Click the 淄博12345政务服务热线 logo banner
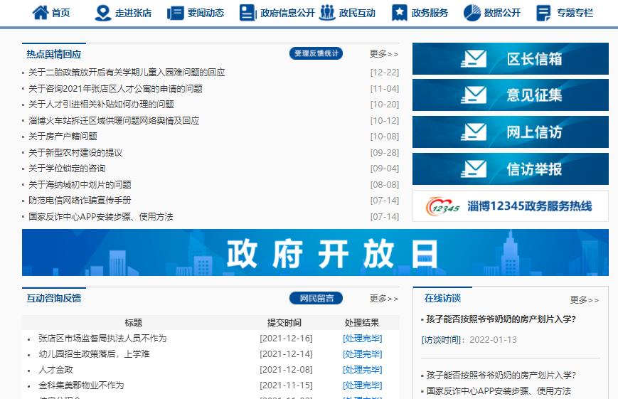618x399 pixels. point(510,206)
